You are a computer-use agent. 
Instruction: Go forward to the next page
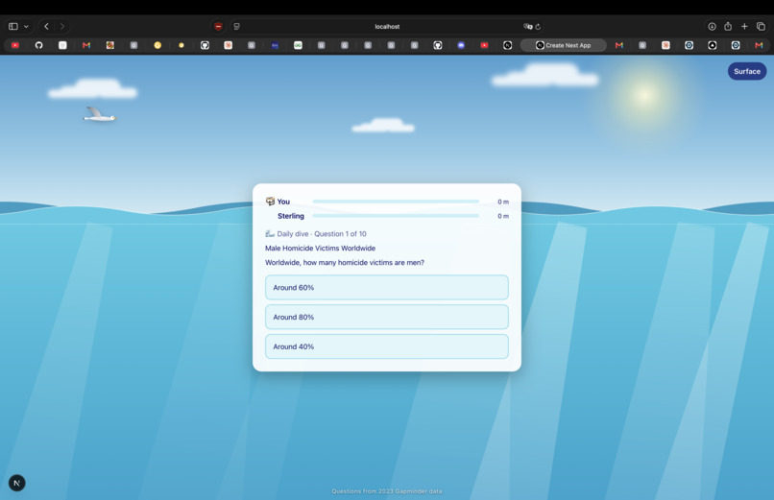point(62,26)
